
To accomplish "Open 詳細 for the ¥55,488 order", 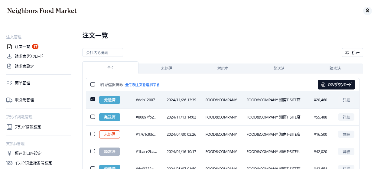I will (346, 117).
